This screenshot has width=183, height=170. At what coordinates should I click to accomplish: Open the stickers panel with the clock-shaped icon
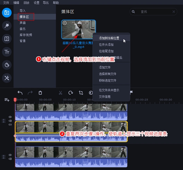click(7, 65)
